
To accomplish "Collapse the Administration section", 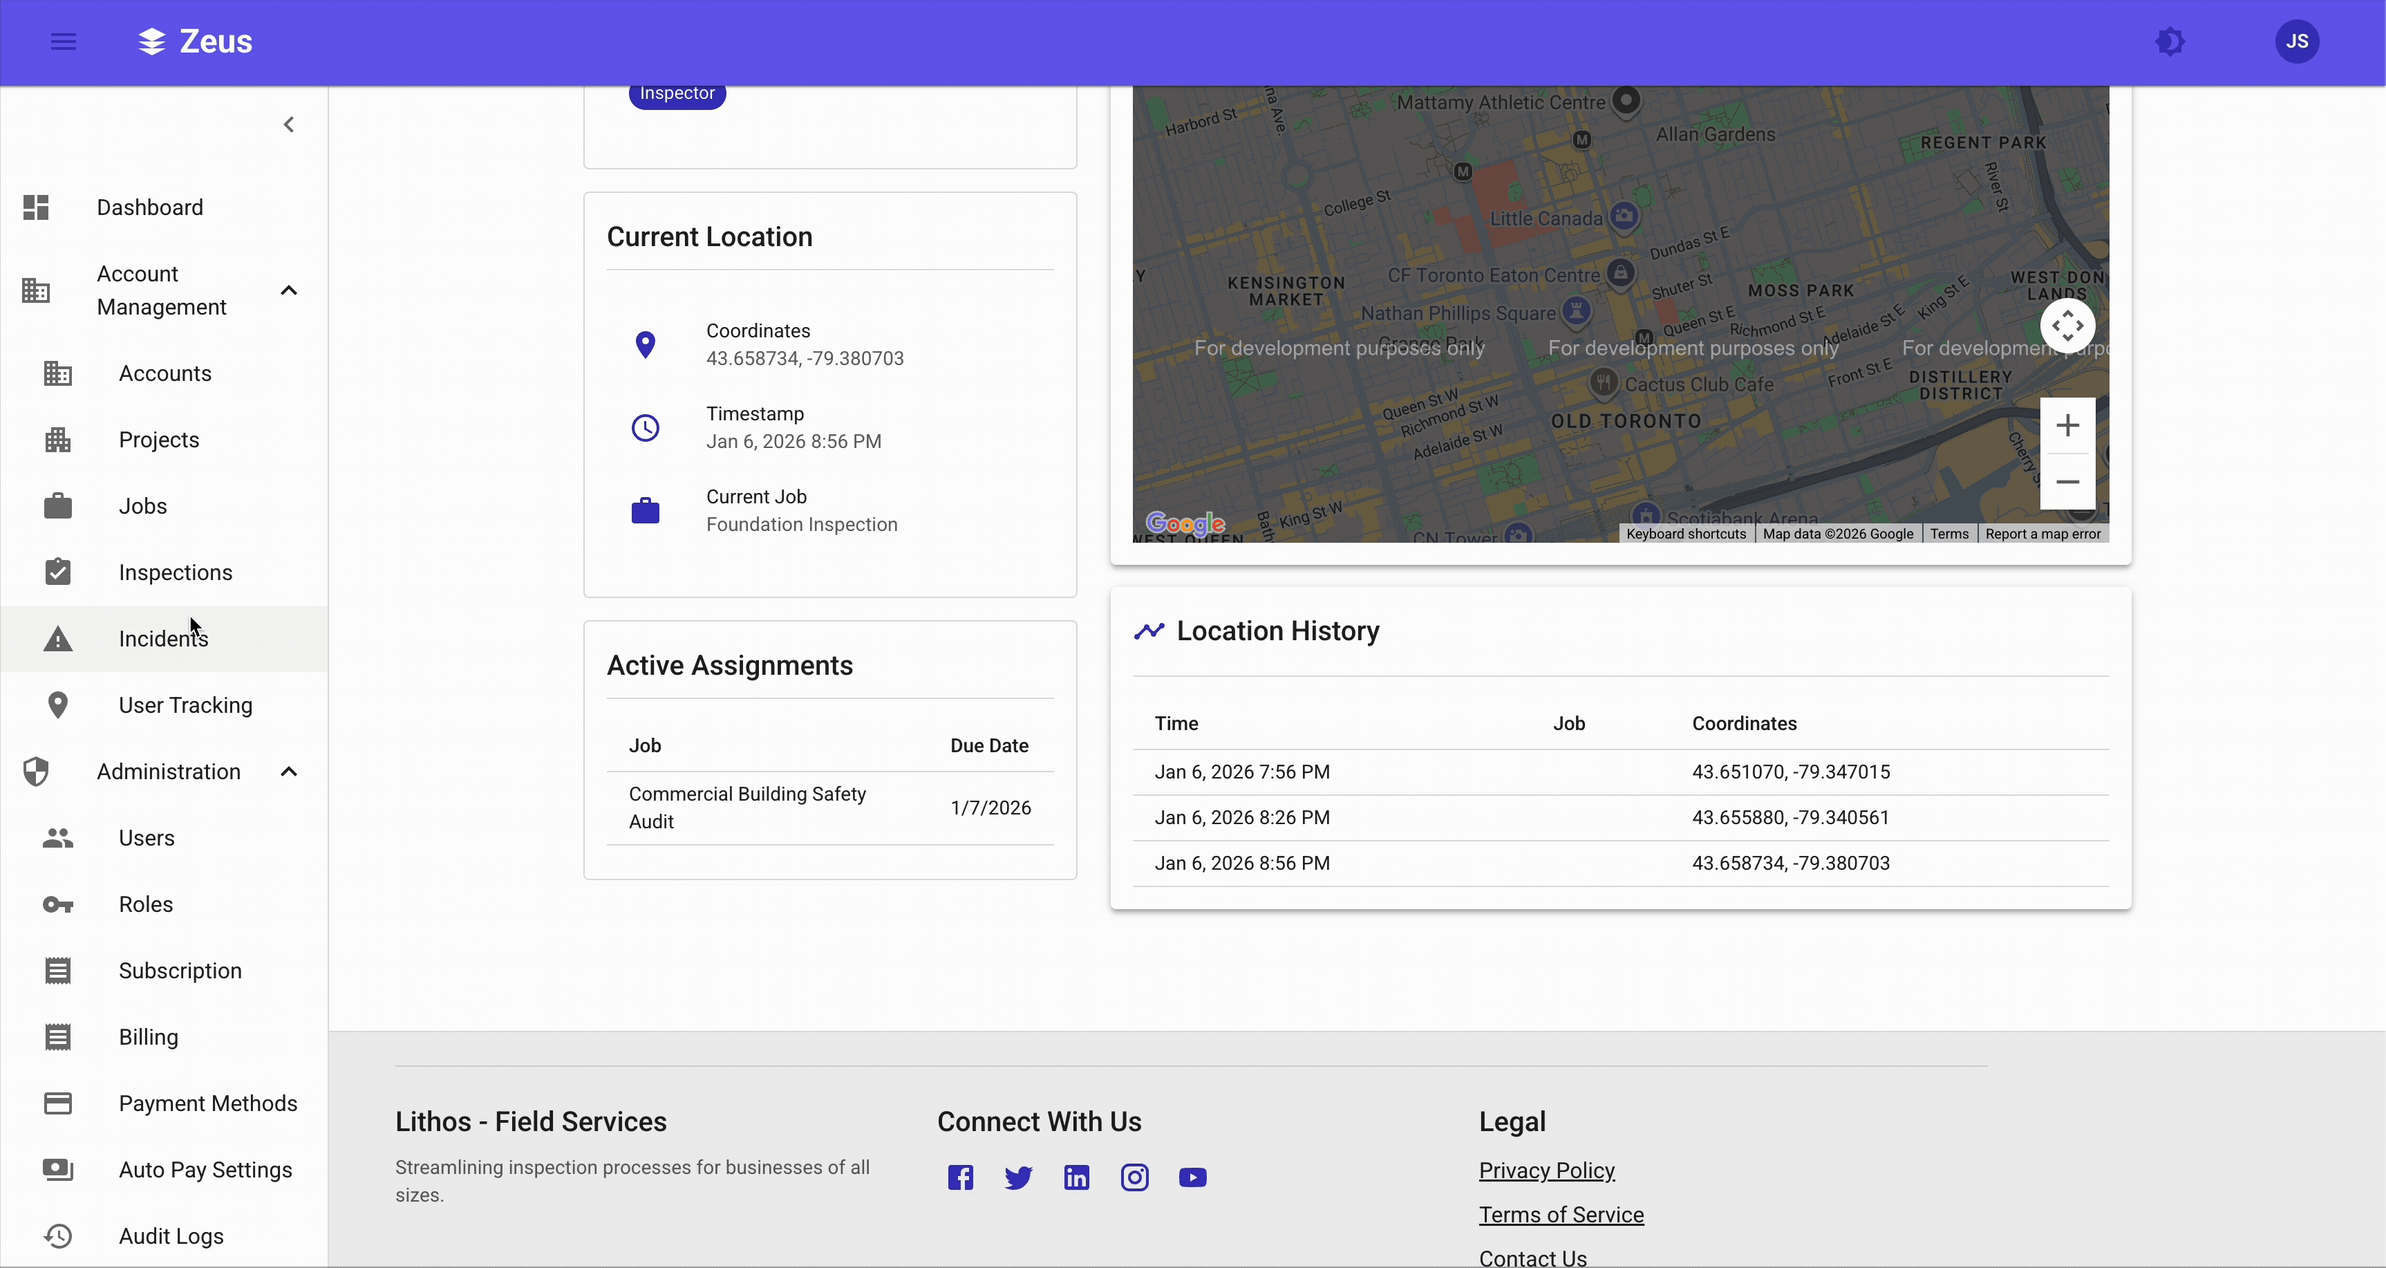I will coord(289,771).
